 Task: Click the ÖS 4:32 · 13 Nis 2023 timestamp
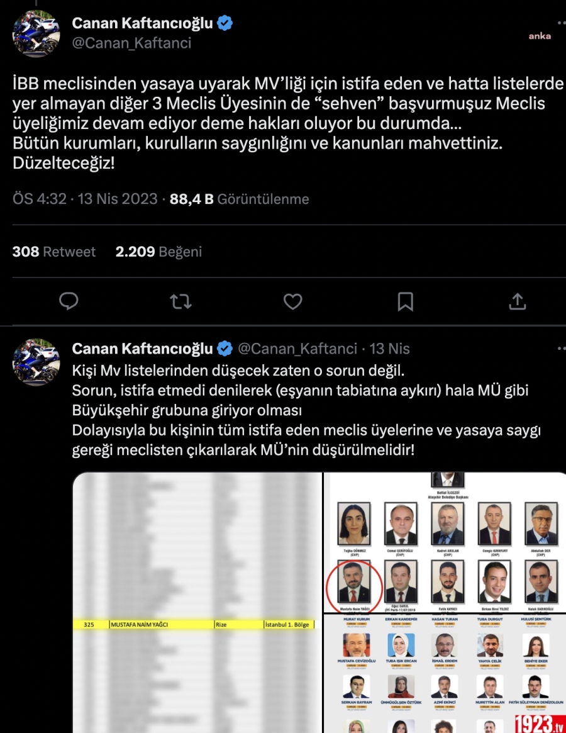(x=85, y=199)
